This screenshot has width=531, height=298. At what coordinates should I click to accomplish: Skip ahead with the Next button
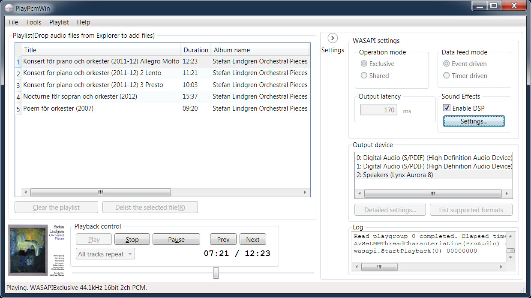(252, 240)
